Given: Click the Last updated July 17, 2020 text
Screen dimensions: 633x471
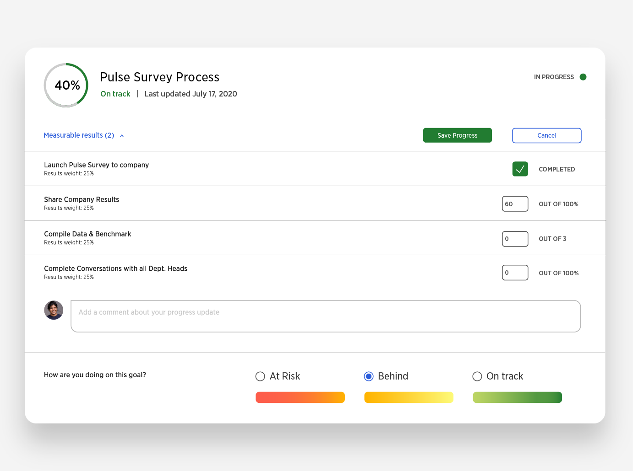Looking at the screenshot, I should (x=191, y=94).
